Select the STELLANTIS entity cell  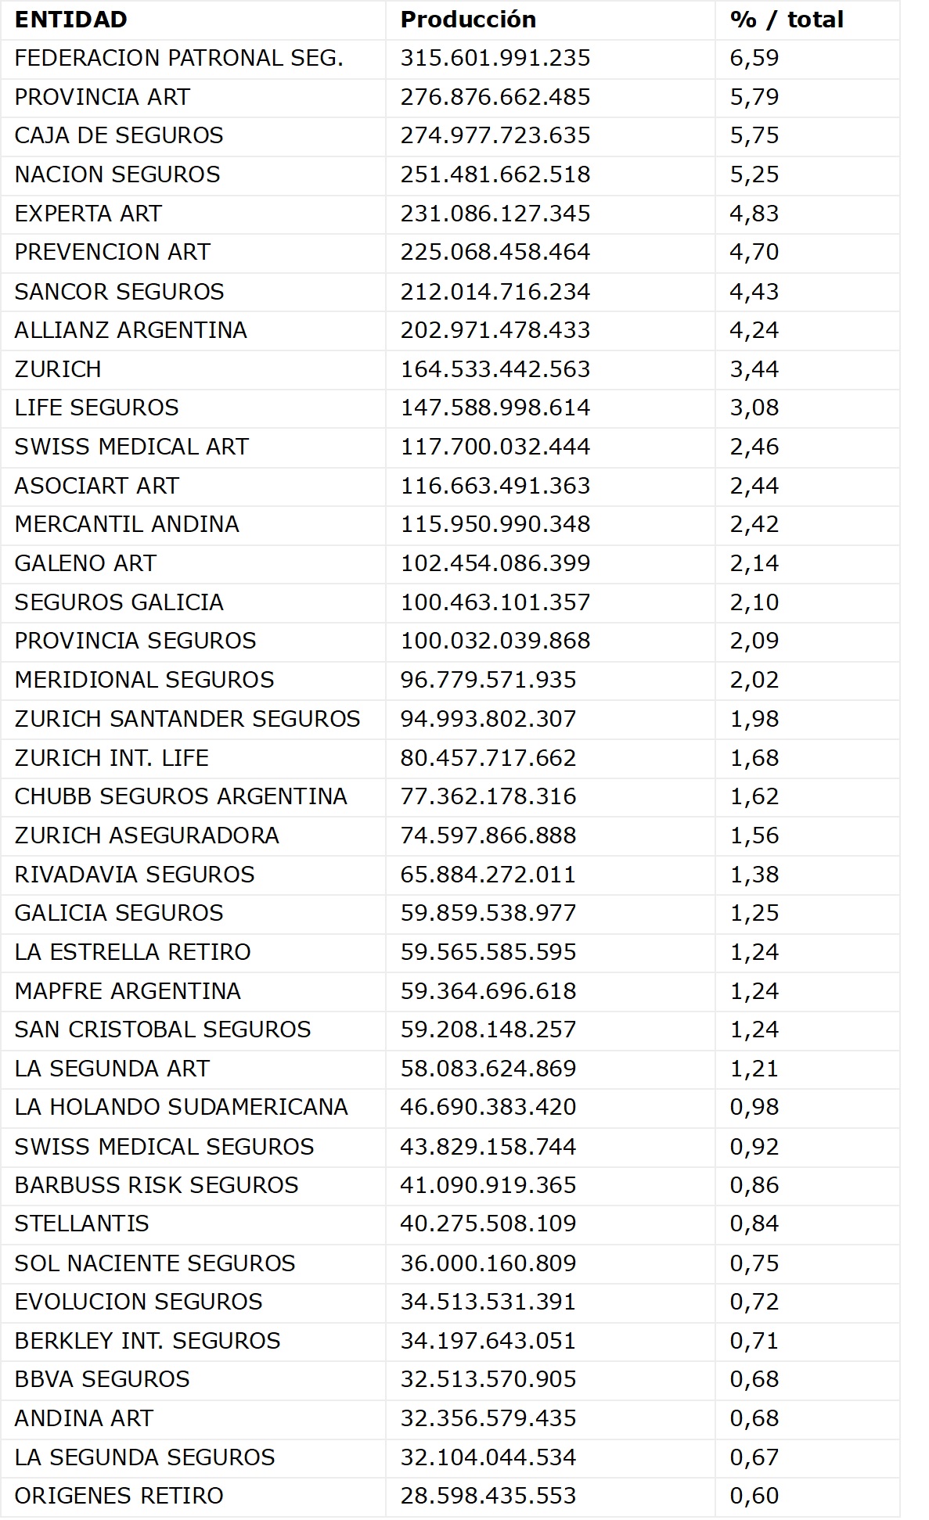coord(81,1224)
